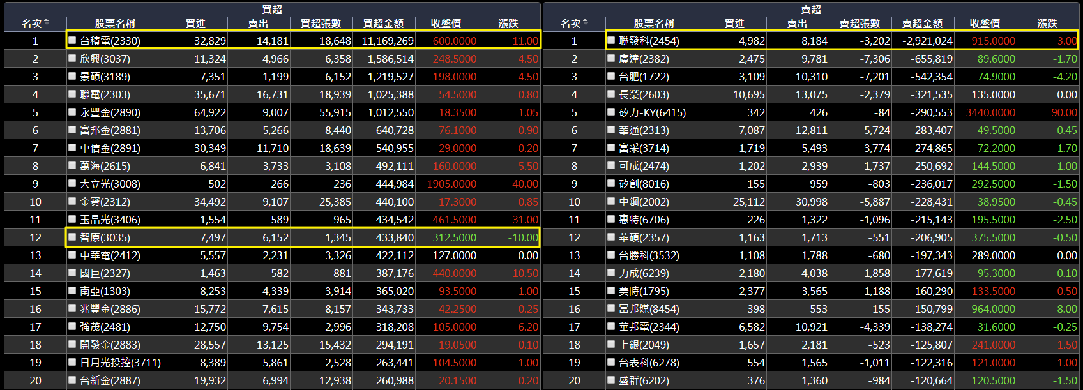The width and height of the screenshot is (1083, 390).
Task: Open stock 南亞(1303)
Action: (x=105, y=291)
